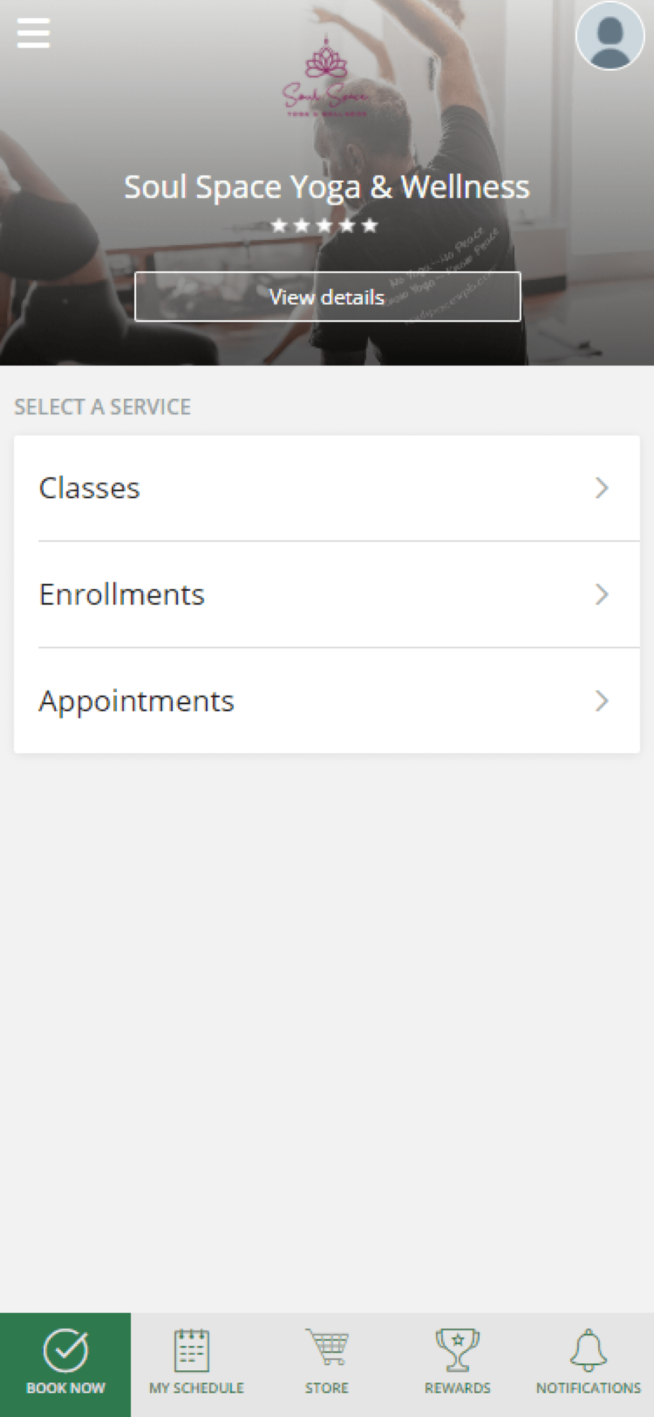
Task: Tap the Store shopping cart icon
Action: pyautogui.click(x=327, y=1347)
